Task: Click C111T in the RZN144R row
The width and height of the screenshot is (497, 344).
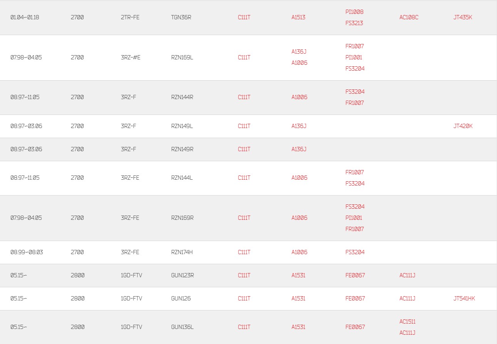Action: click(244, 97)
